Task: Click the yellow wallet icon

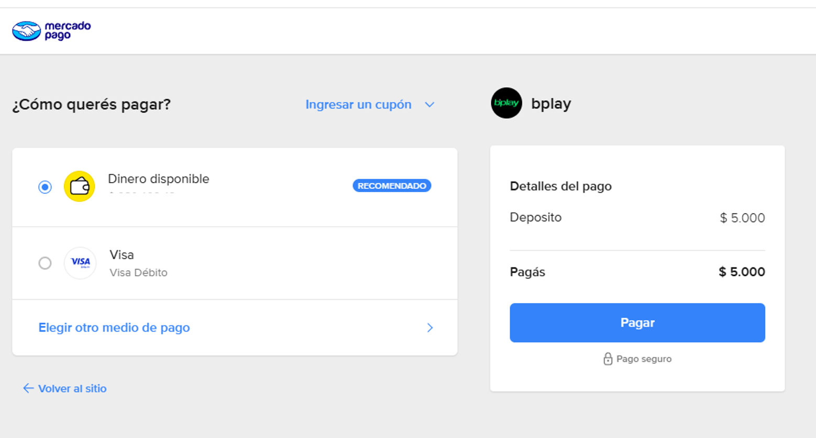Action: 79,186
